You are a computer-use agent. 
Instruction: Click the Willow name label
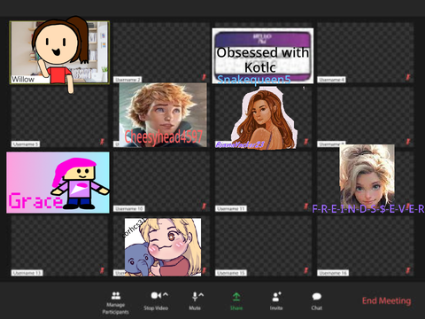point(23,79)
